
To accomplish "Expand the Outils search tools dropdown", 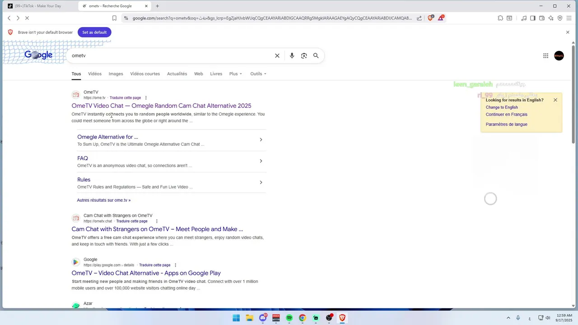I will tap(258, 74).
